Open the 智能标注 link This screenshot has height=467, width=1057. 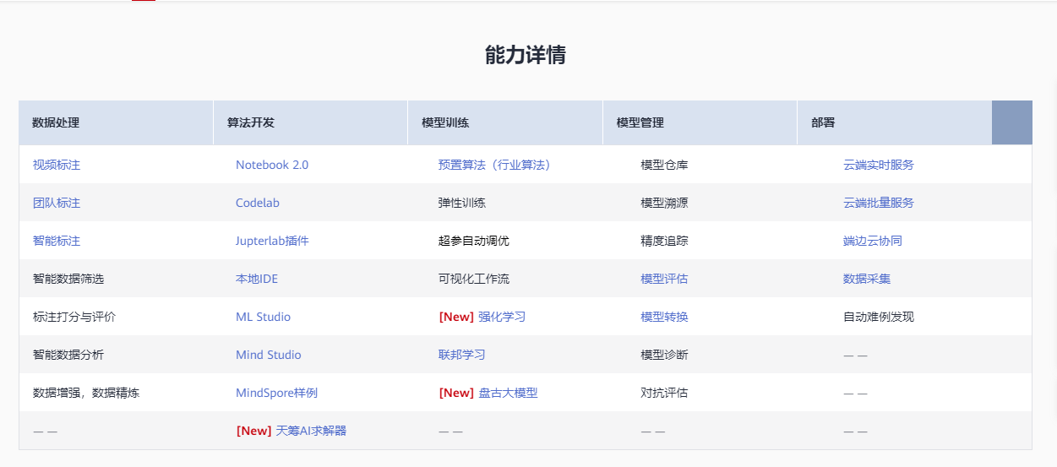57,241
